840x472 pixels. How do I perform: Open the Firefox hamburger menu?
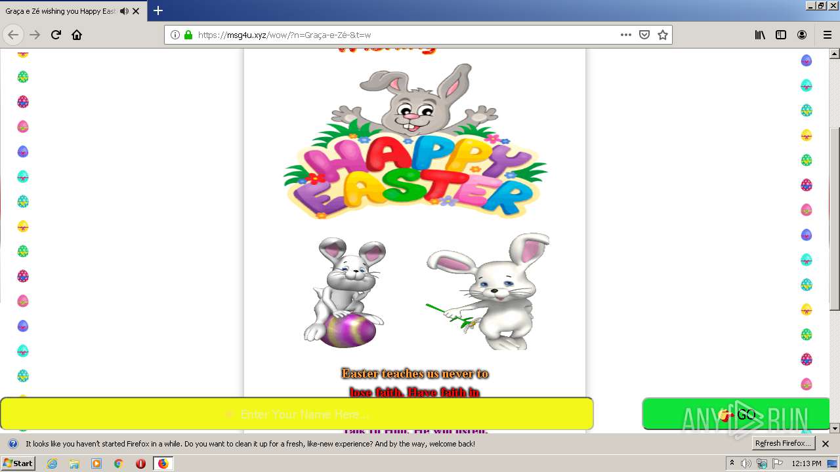pos(827,35)
